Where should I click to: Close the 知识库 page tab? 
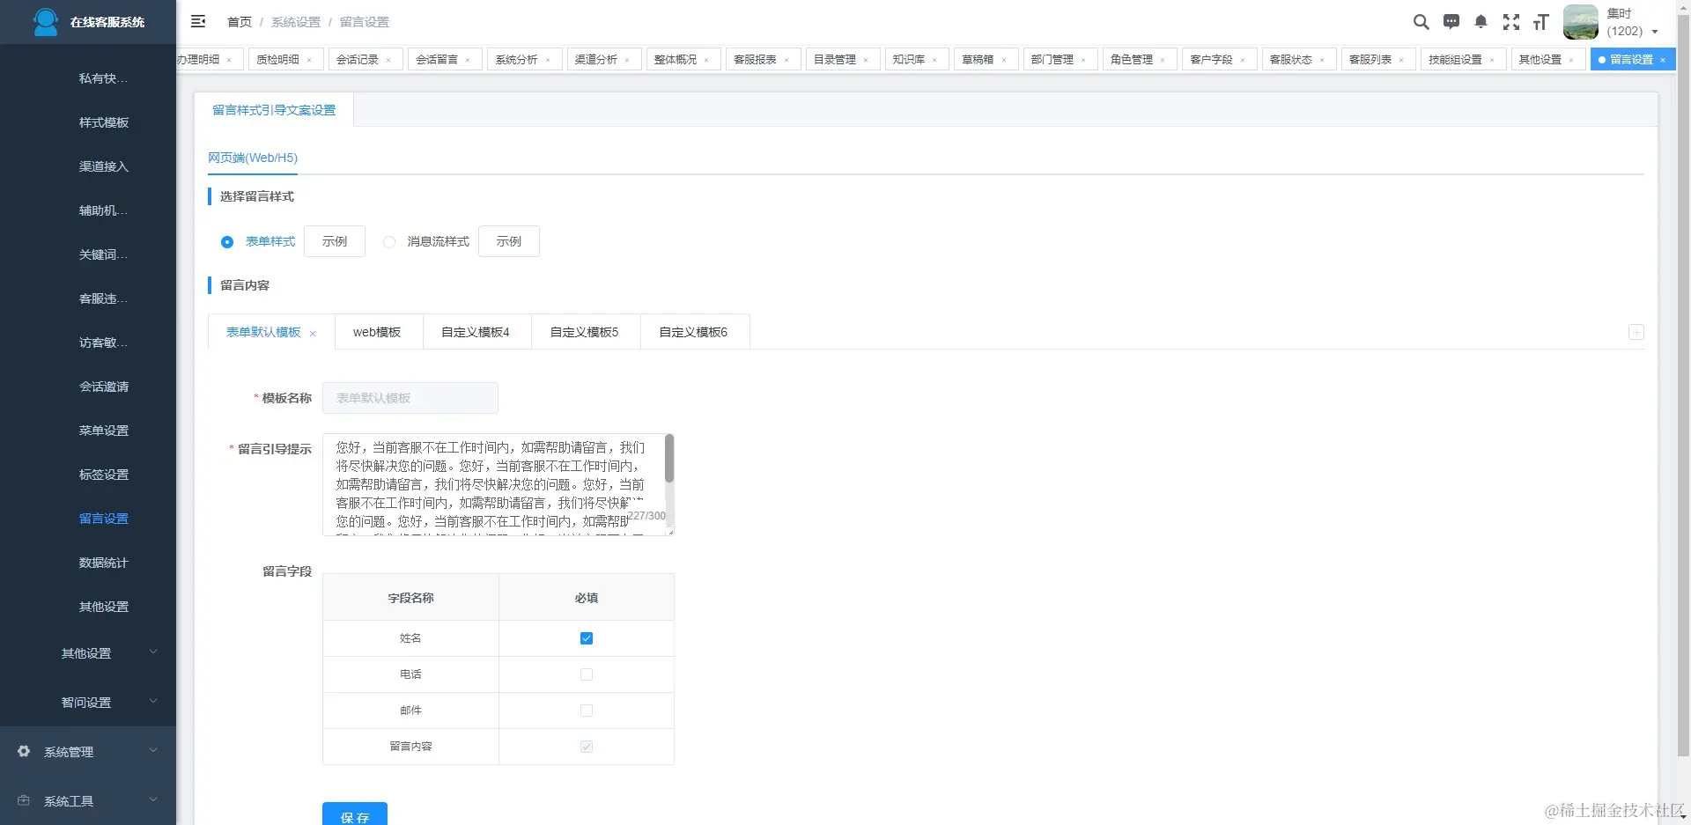point(934,60)
